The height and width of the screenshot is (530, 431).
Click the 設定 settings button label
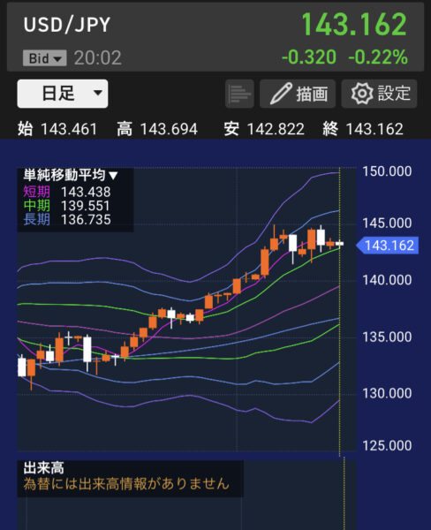394,94
